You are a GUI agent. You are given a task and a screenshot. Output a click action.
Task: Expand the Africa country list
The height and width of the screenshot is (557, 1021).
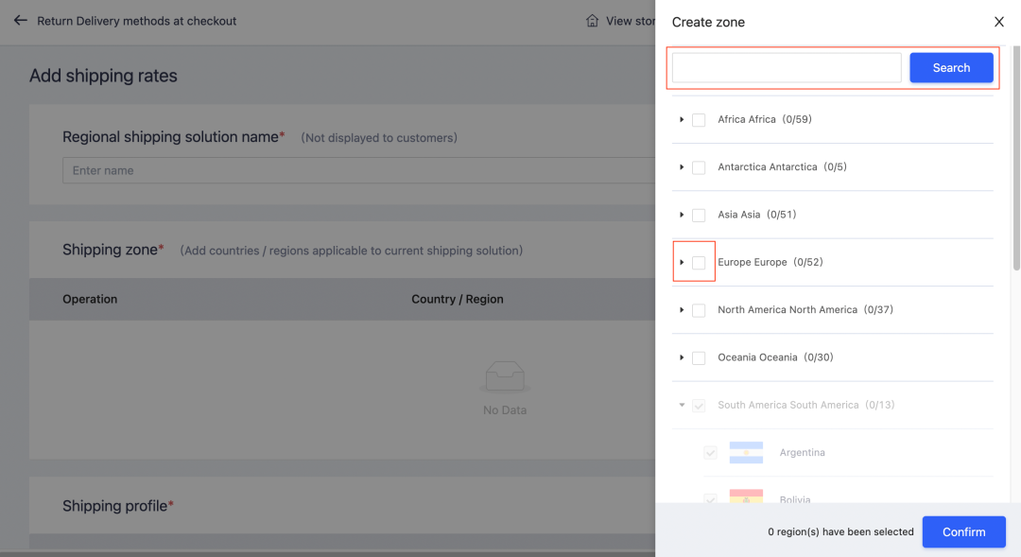pos(682,120)
